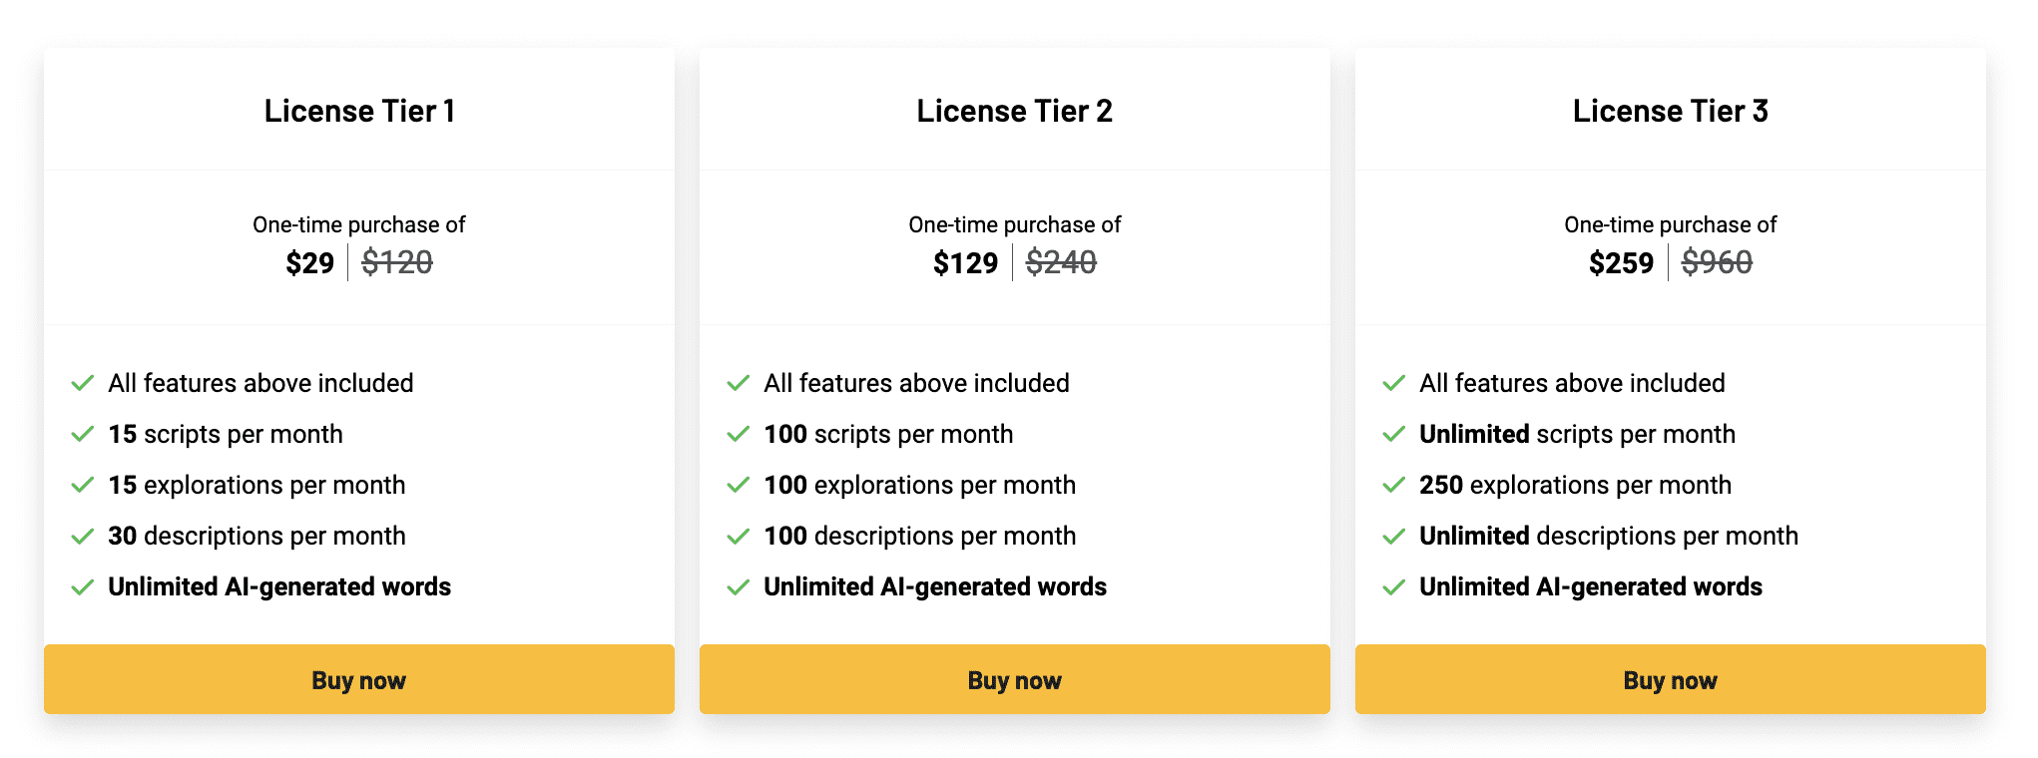The width and height of the screenshot is (2038, 758).
Task: Click the $29 price in Tier 1
Action: 309,263
